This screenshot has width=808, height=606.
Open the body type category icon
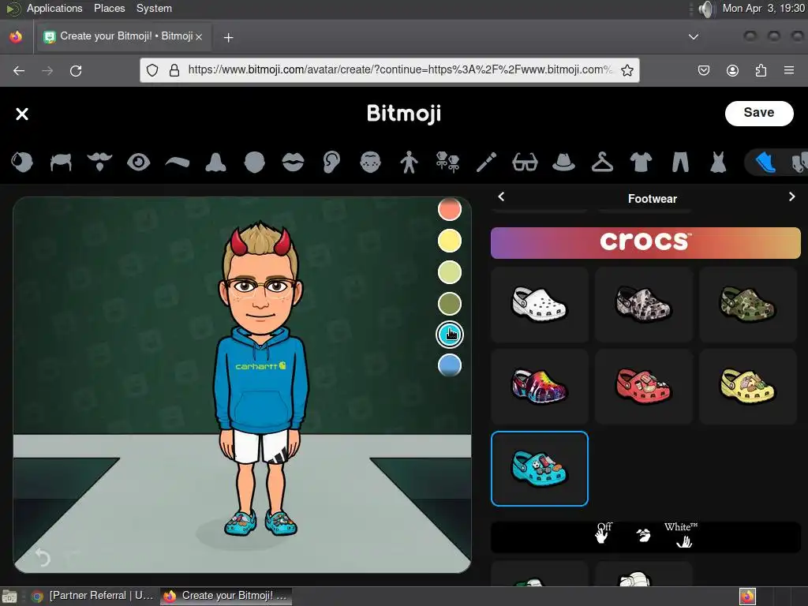tap(409, 162)
